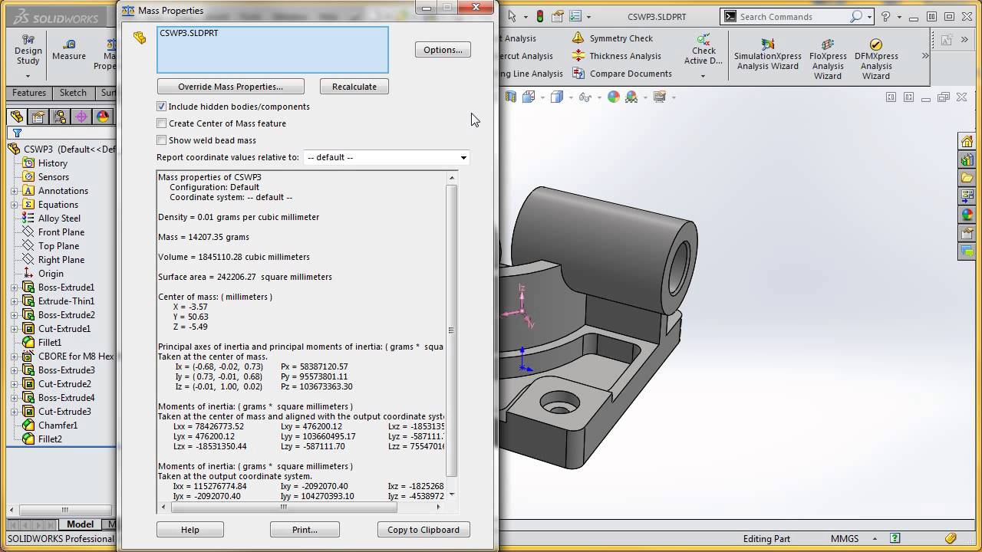Select CSWP3.SLDPRT in selection box
Screen dimensions: 982x552
189,33
